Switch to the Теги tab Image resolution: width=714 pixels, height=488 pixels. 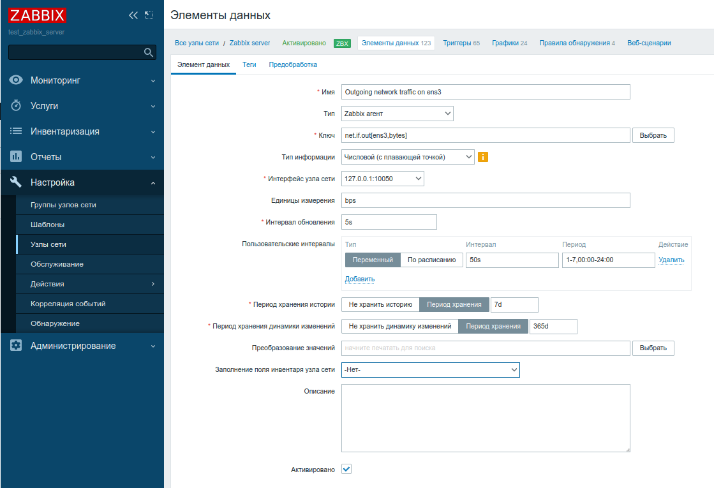point(249,64)
